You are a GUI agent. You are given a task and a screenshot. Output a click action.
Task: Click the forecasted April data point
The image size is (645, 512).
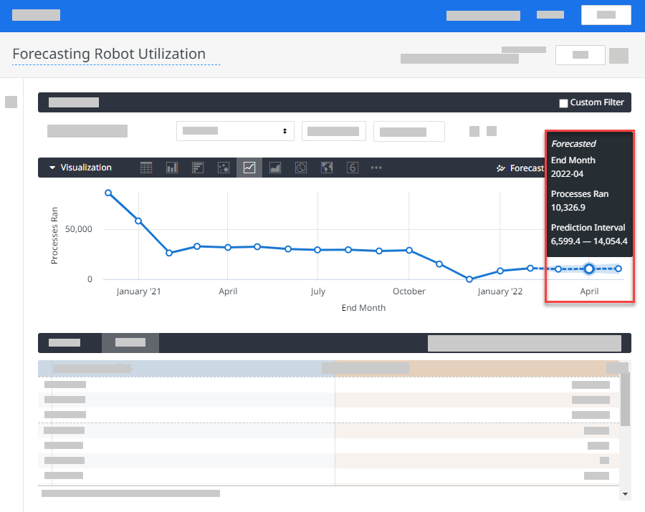coord(589,269)
